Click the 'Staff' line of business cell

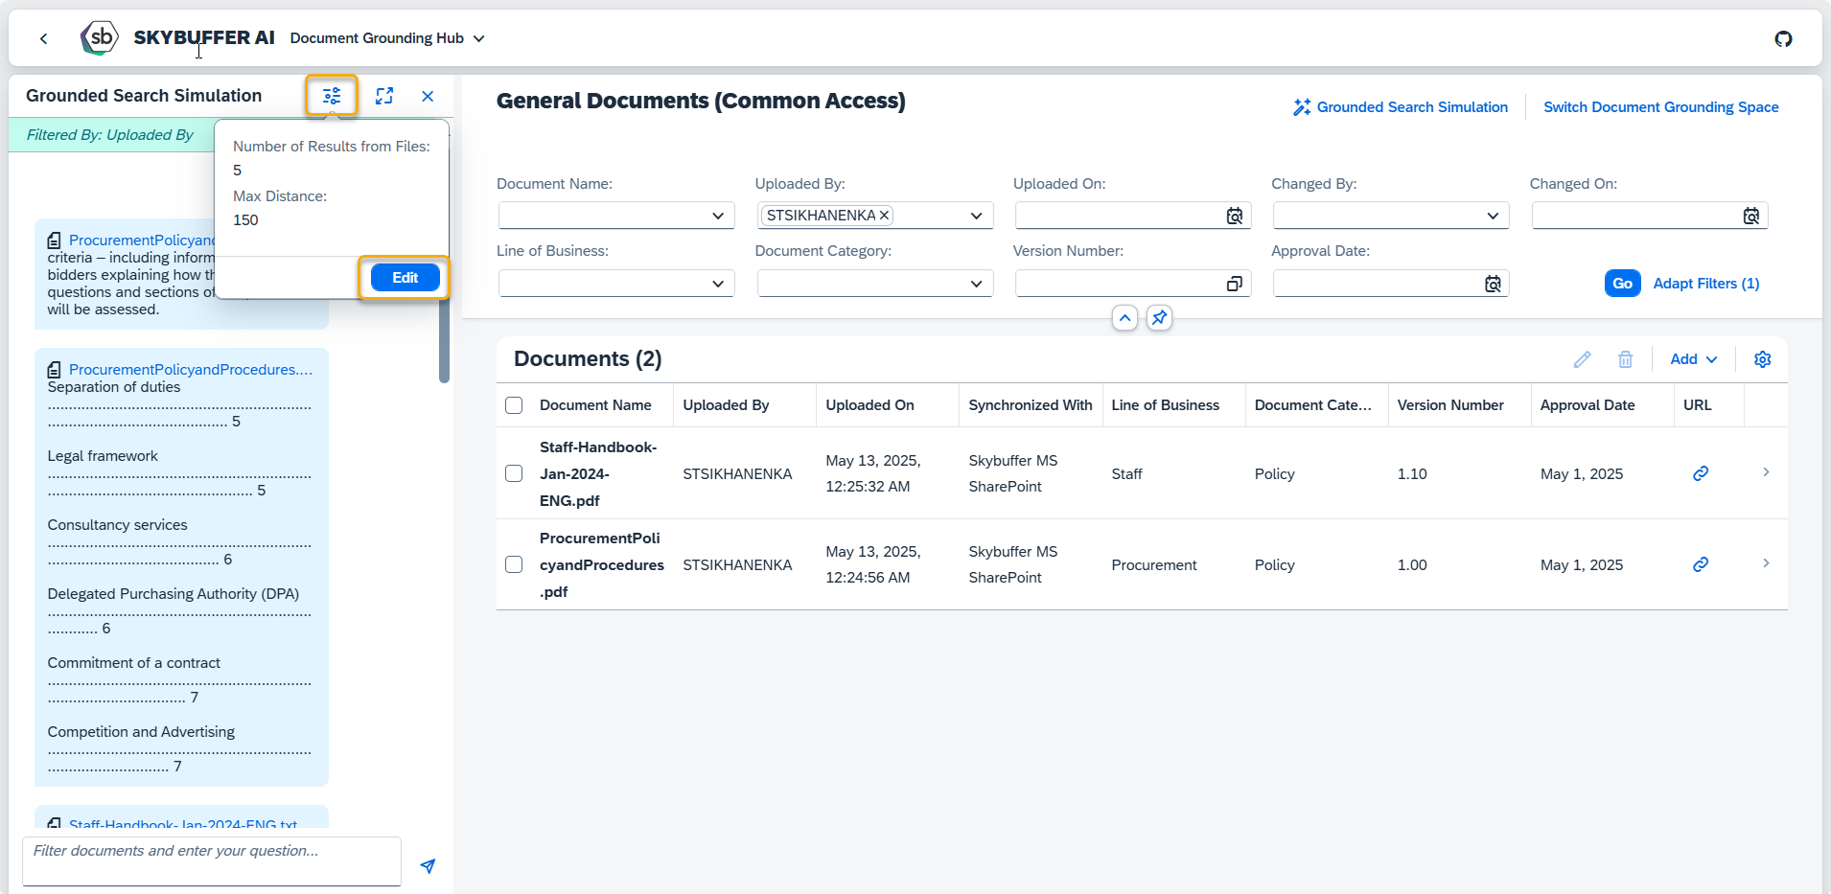pyautogui.click(x=1126, y=474)
